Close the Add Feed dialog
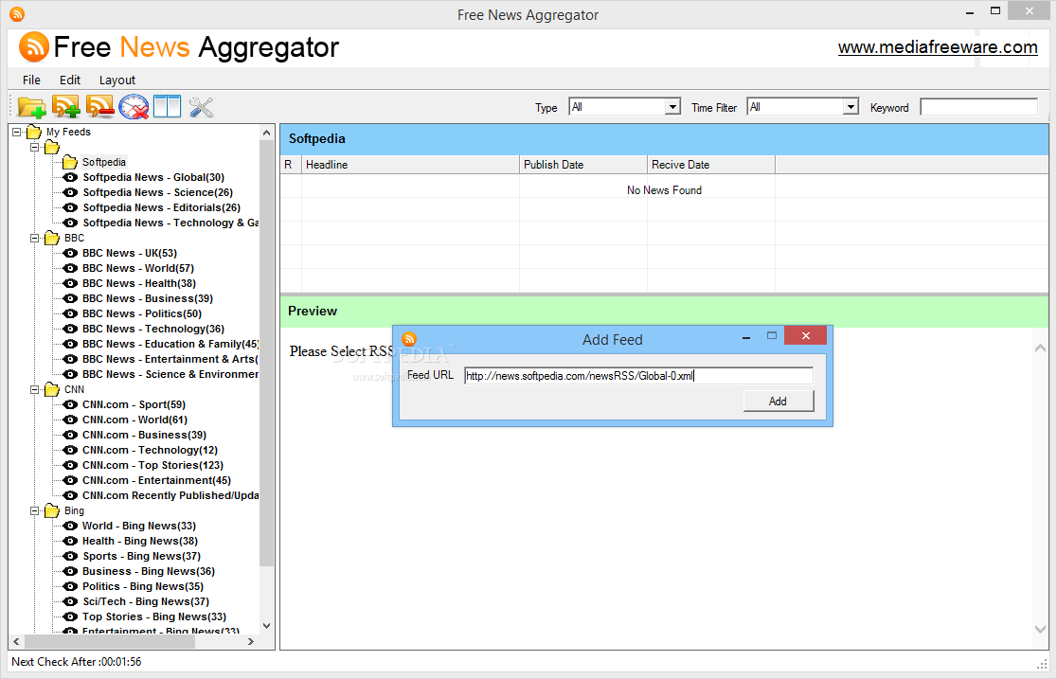Image resolution: width=1057 pixels, height=679 pixels. pos(806,336)
